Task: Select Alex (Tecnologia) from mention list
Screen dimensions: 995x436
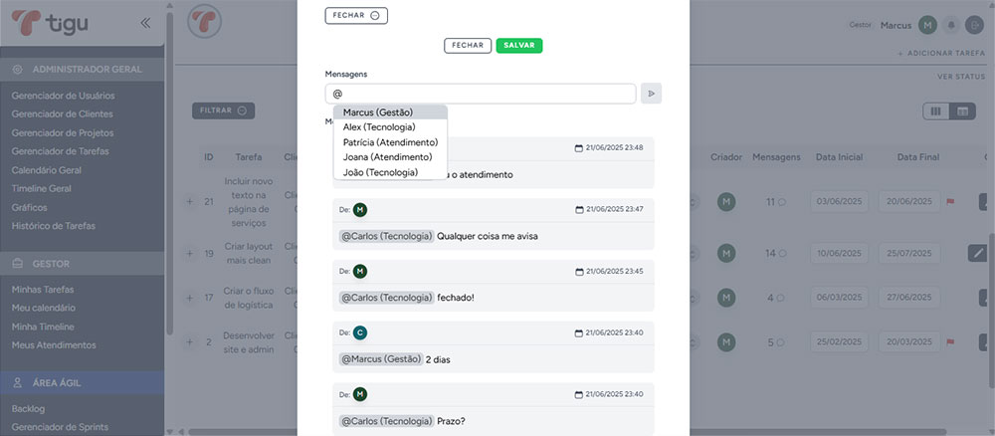Action: (x=379, y=127)
